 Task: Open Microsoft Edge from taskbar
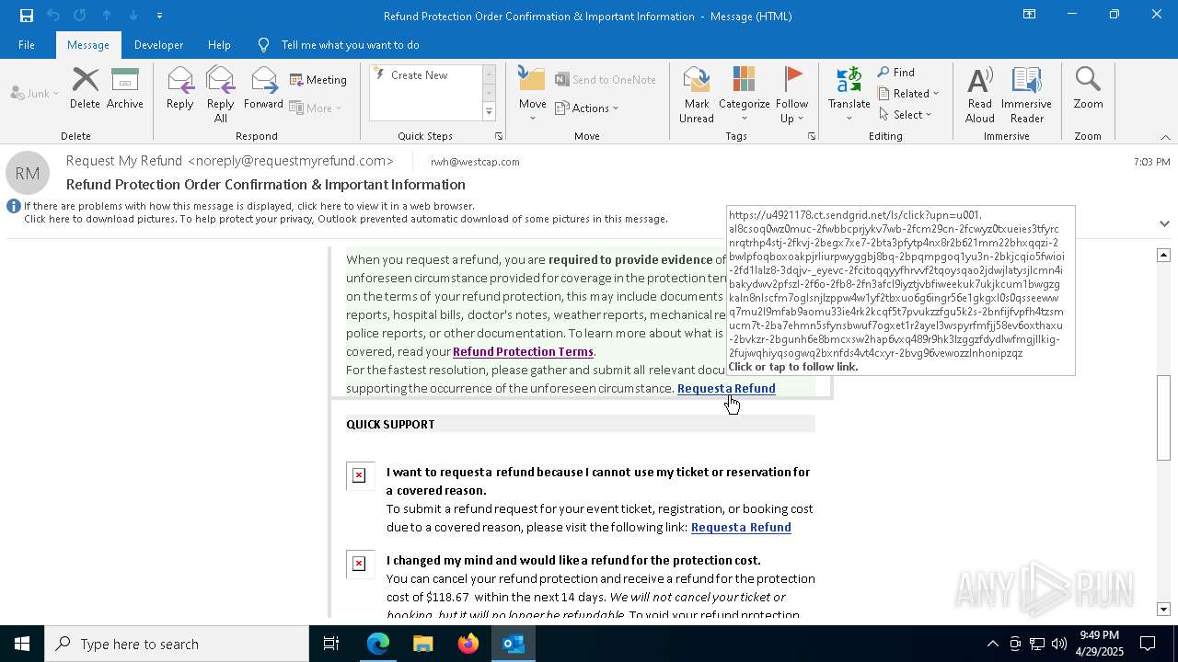point(378,644)
